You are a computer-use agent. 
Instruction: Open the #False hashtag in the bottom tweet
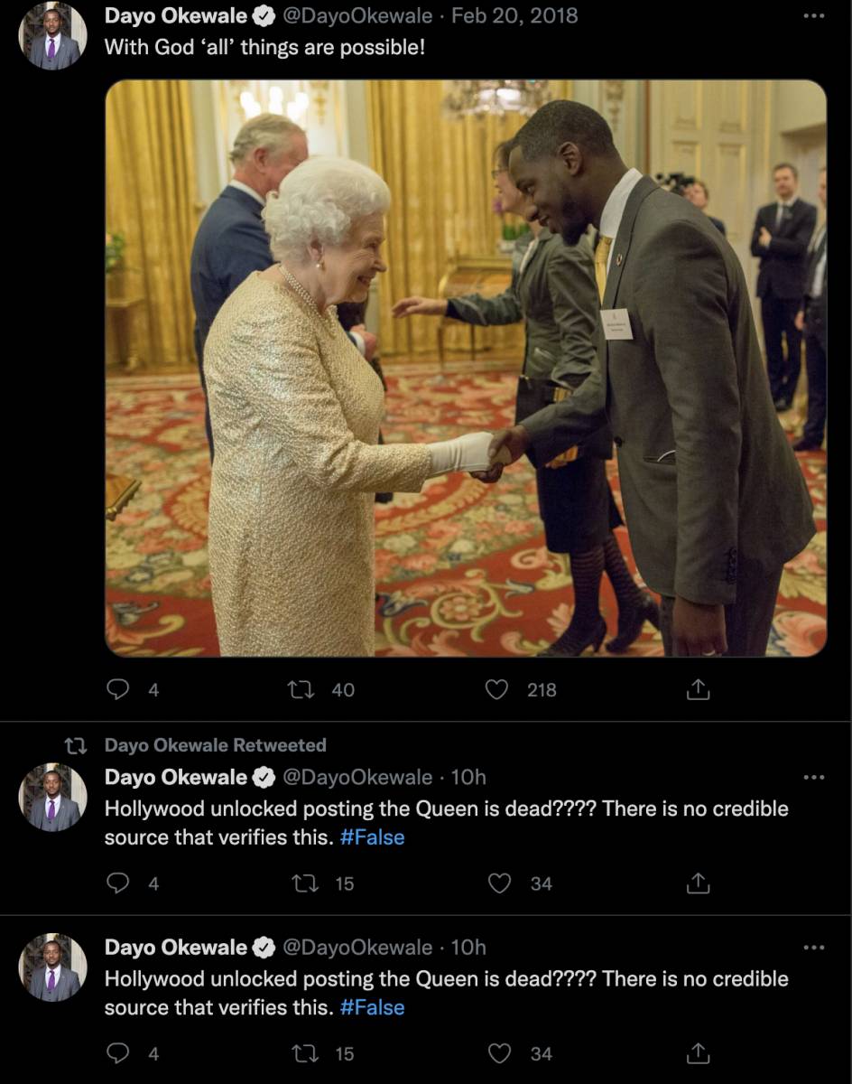point(372,1007)
